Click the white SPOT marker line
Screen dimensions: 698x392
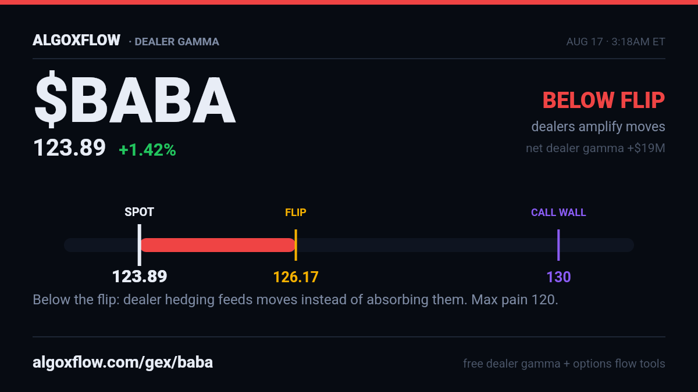[139, 245]
